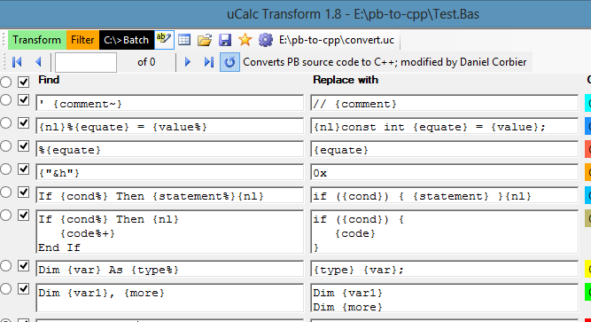Image resolution: width=591 pixels, height=322 pixels.
Task: Switch to the Transform tab
Action: coord(37,40)
